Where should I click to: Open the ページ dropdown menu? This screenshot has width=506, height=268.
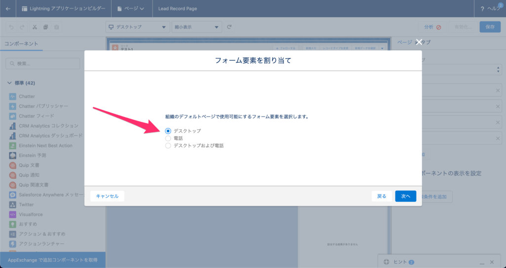click(130, 9)
